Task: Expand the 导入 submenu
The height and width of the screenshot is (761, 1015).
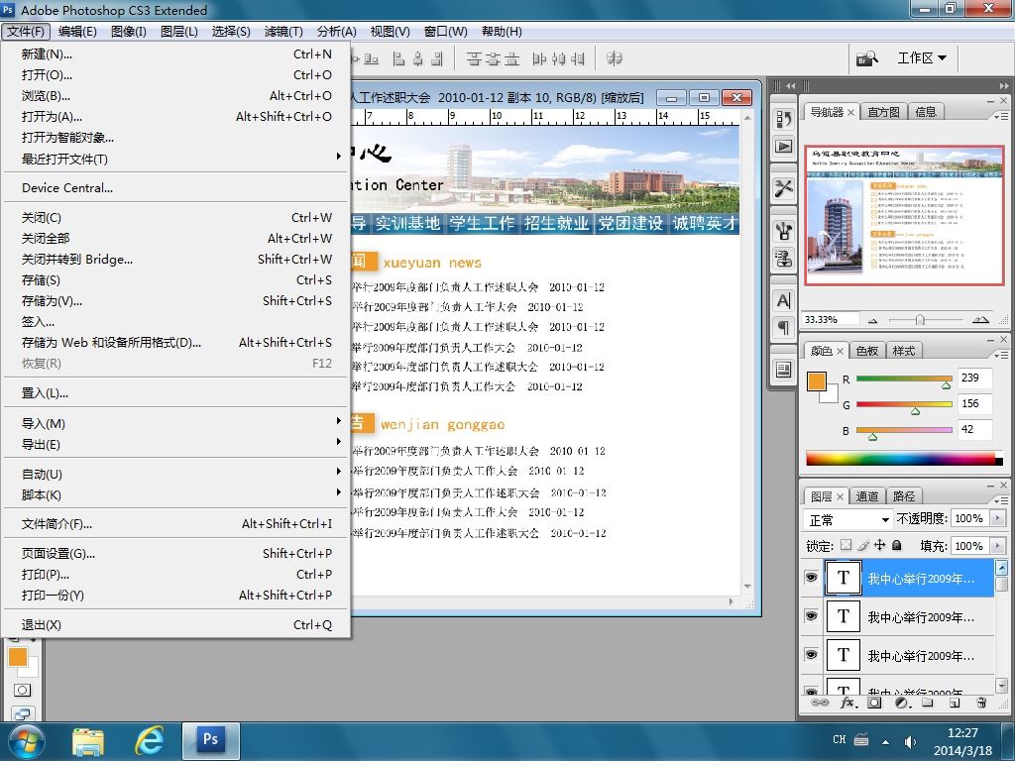Action: [176, 424]
